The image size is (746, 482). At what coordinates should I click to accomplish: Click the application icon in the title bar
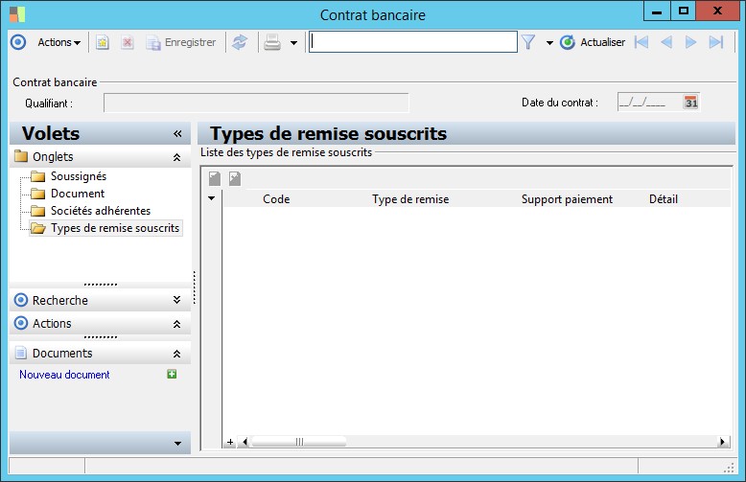tap(17, 14)
